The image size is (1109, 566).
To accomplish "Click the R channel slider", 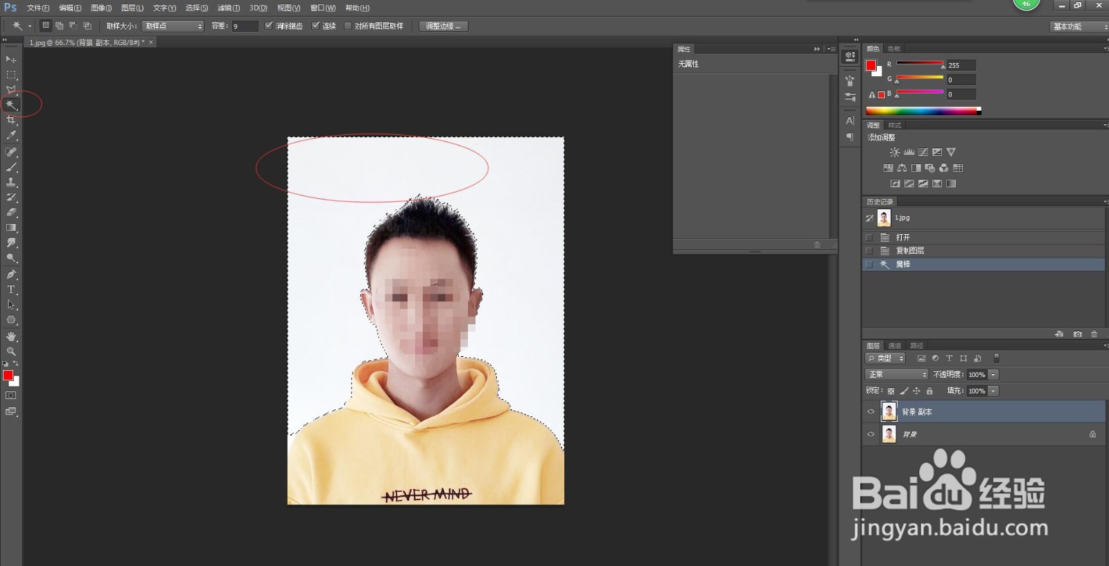I will [x=920, y=64].
